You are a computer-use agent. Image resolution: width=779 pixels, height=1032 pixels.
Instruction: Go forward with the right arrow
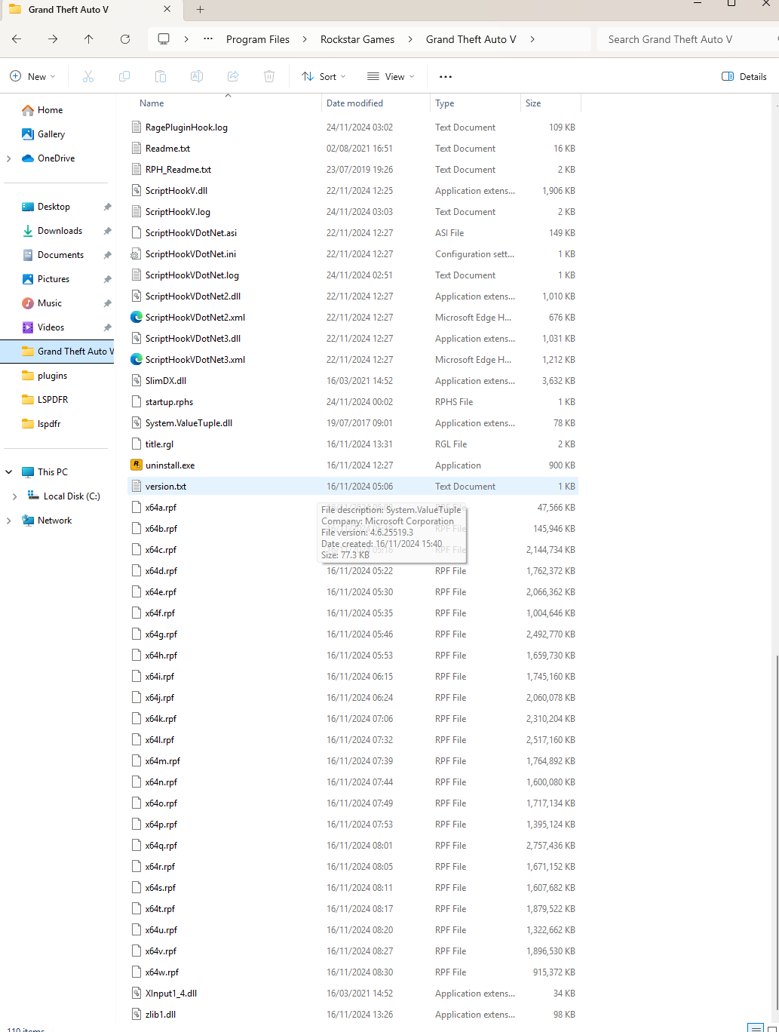pyautogui.click(x=53, y=39)
